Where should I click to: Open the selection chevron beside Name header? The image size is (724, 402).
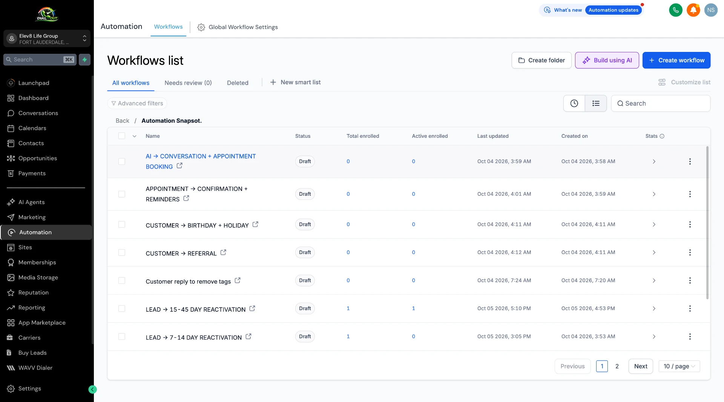point(134,136)
